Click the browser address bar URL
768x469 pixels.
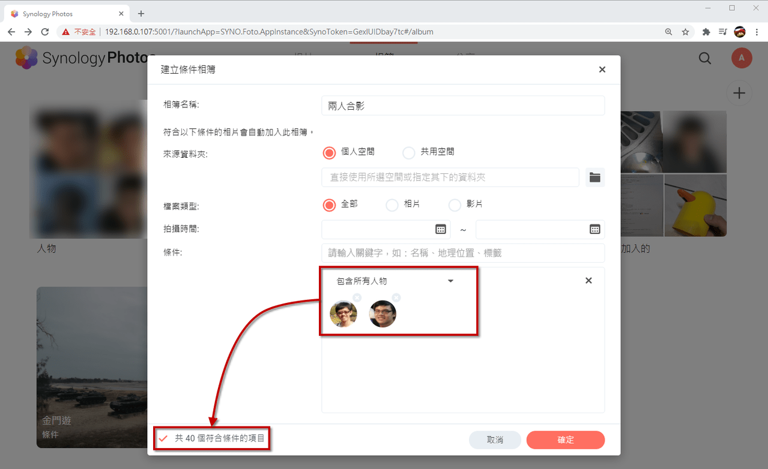point(269,32)
